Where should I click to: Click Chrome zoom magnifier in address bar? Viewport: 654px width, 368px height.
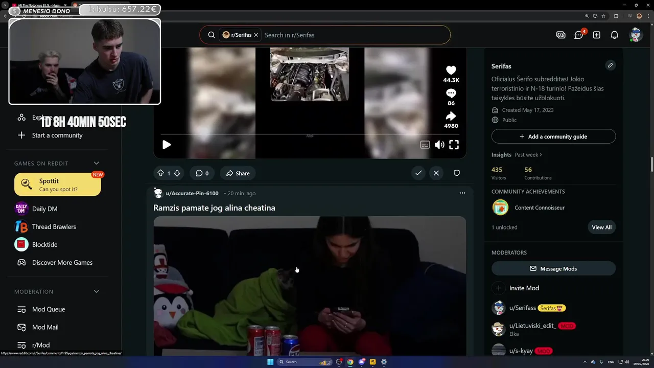click(x=587, y=16)
